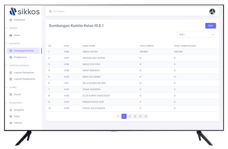Open the Institusi settings icon

[x=11, y=123]
